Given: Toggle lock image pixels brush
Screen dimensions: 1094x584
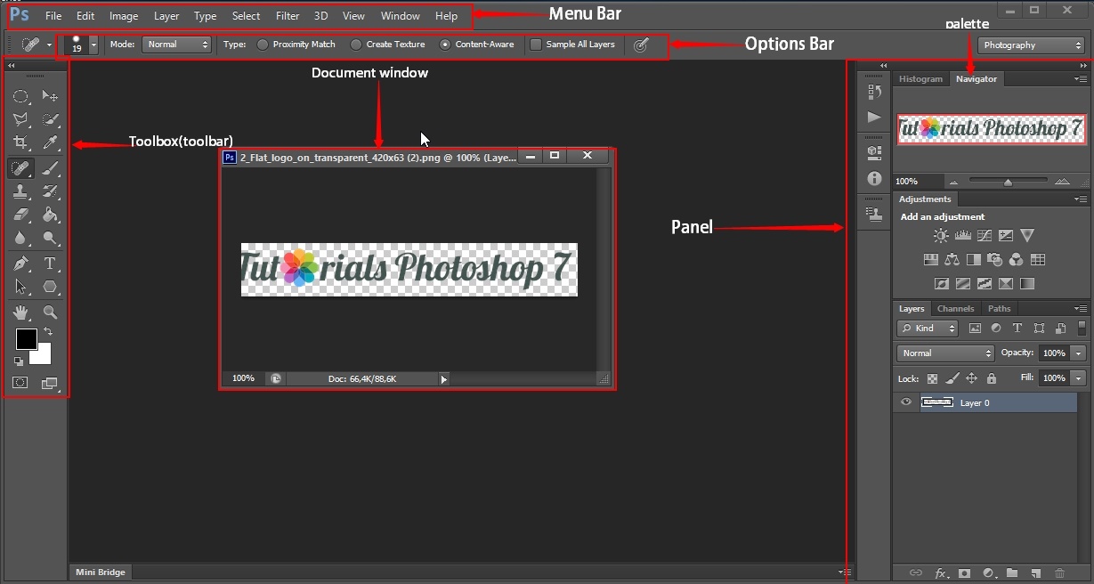Looking at the screenshot, I should click(x=952, y=378).
